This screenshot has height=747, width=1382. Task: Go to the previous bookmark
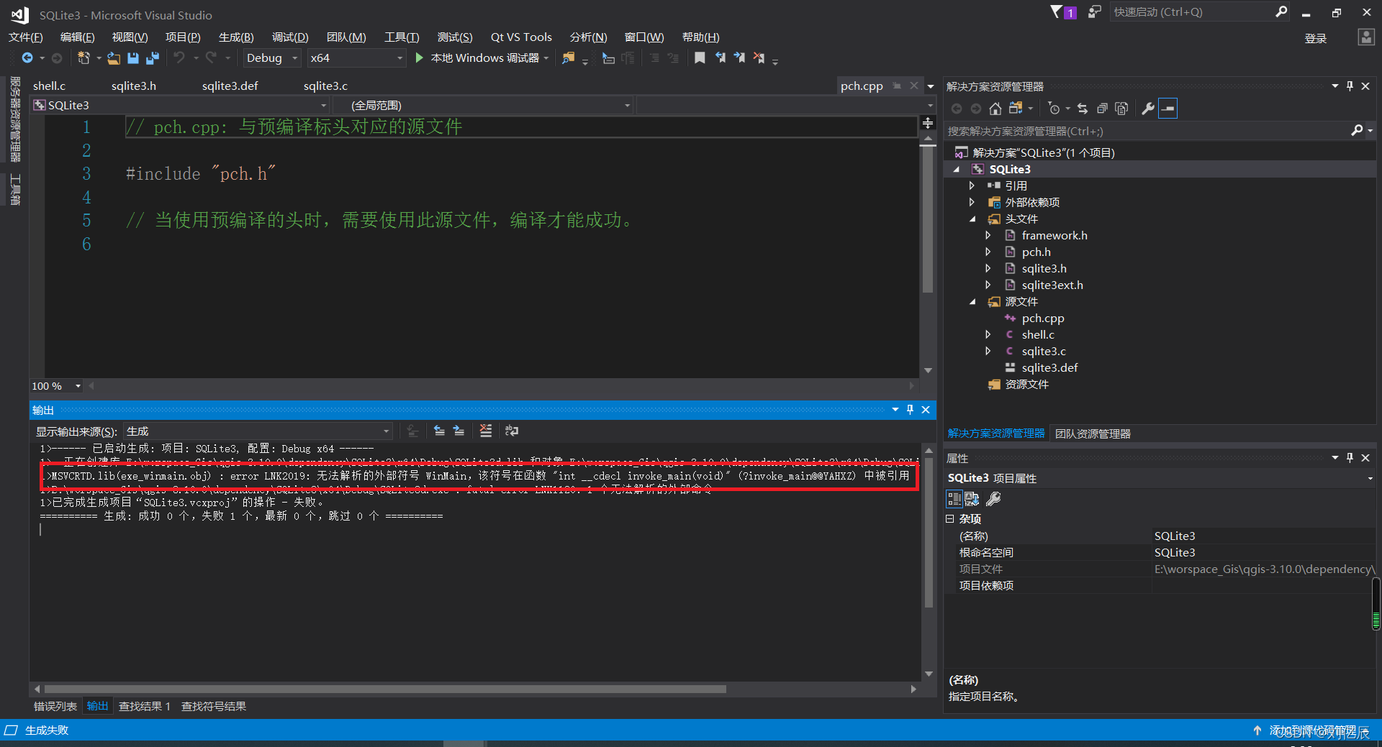pyautogui.click(x=720, y=58)
